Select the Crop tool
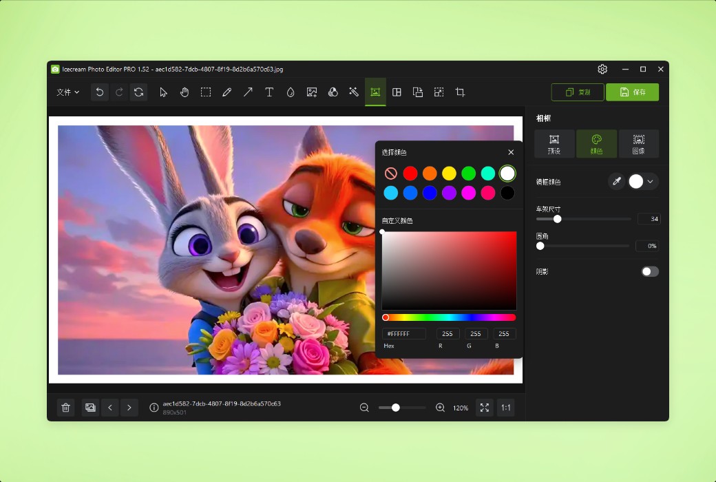Viewport: 716px width, 482px height. click(x=460, y=92)
